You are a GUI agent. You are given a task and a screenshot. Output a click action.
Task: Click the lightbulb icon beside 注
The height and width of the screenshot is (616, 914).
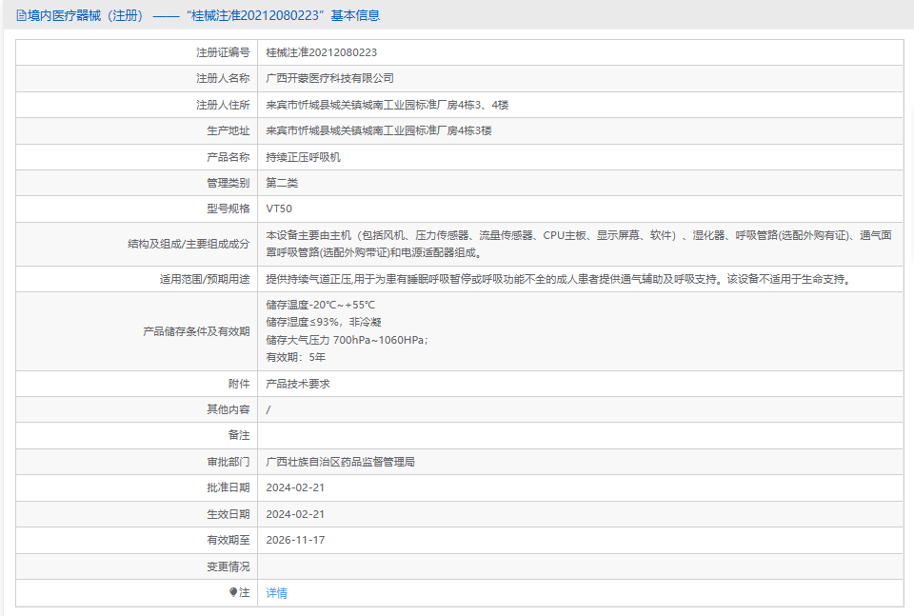[233, 592]
